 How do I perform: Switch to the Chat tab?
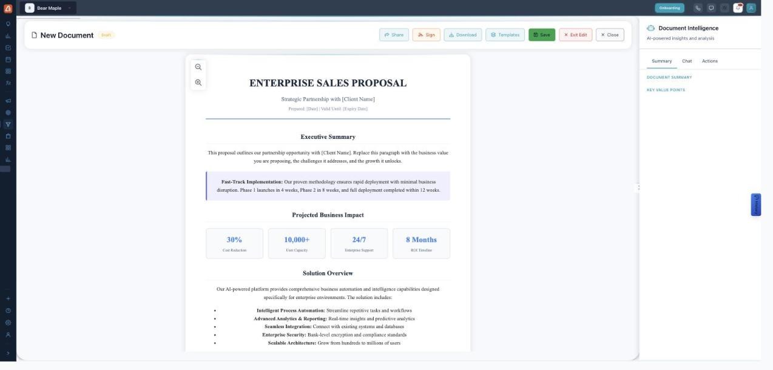point(687,61)
